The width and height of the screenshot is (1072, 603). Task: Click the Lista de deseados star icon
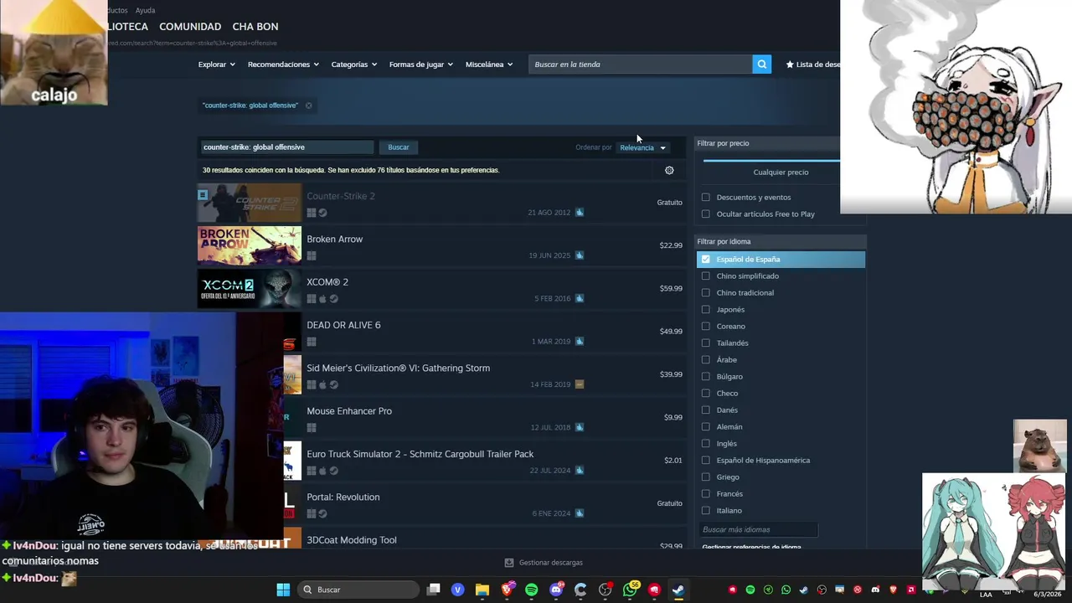(790, 64)
